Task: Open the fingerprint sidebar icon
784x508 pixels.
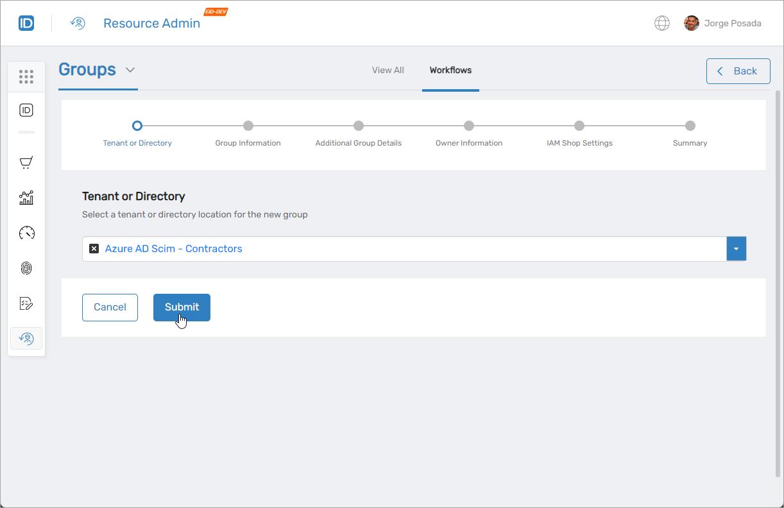Action: (26, 268)
